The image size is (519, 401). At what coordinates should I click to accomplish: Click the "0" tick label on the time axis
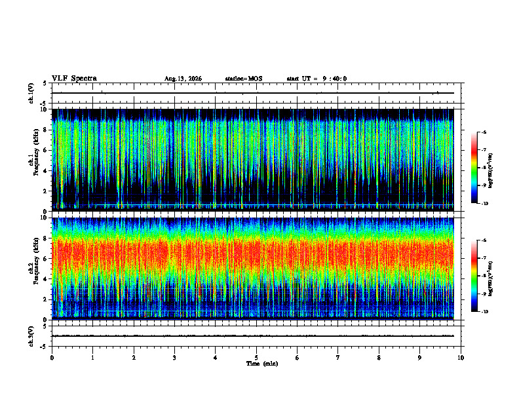52,358
